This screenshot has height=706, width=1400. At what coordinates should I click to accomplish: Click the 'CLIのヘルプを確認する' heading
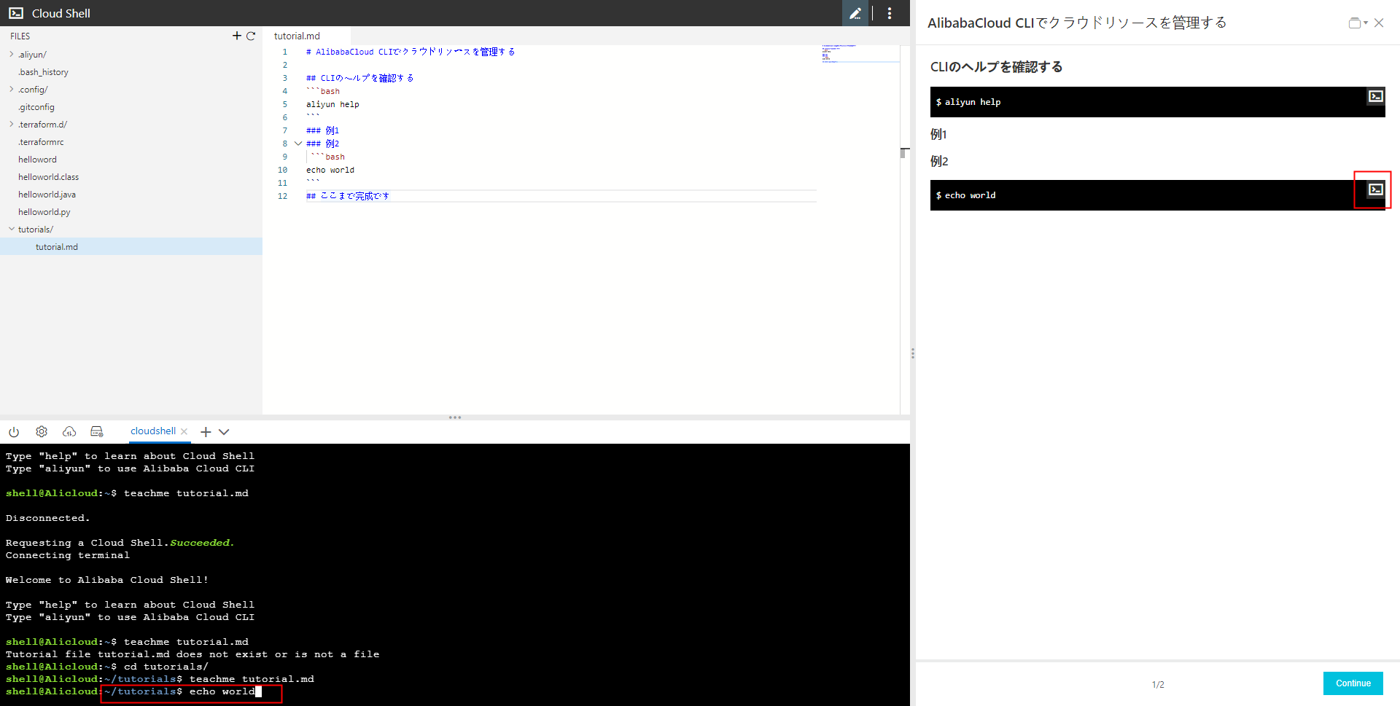[996, 67]
